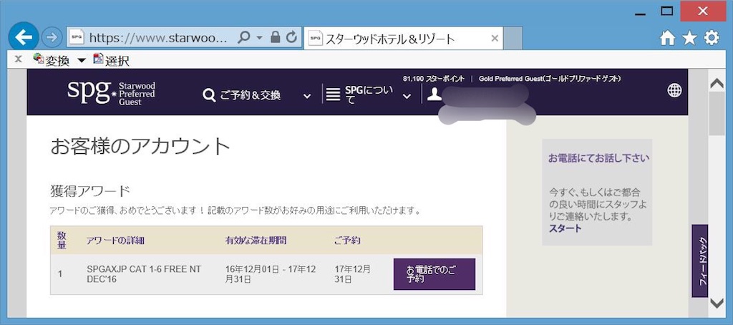733x325 pixels.
Task: Maximize the browser window
Action: (x=666, y=11)
